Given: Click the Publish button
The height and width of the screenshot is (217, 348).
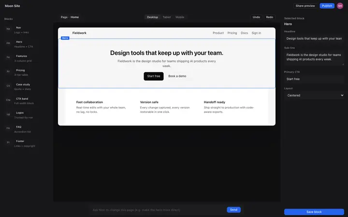Looking at the screenshot, I should (327, 6).
